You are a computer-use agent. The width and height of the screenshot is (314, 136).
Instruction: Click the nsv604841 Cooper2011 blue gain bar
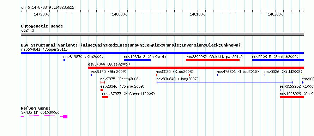tap(162, 53)
